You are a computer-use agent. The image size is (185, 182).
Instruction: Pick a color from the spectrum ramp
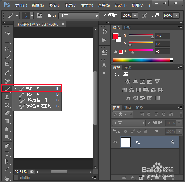(143, 60)
